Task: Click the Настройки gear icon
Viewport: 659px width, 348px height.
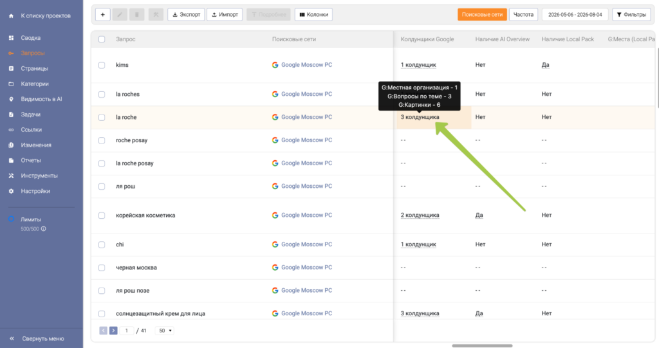Action: tap(11, 191)
